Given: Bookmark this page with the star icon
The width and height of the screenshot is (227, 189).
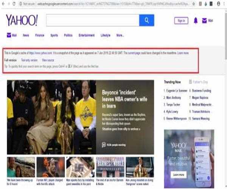Looking at the screenshot, I should click(x=193, y=3).
